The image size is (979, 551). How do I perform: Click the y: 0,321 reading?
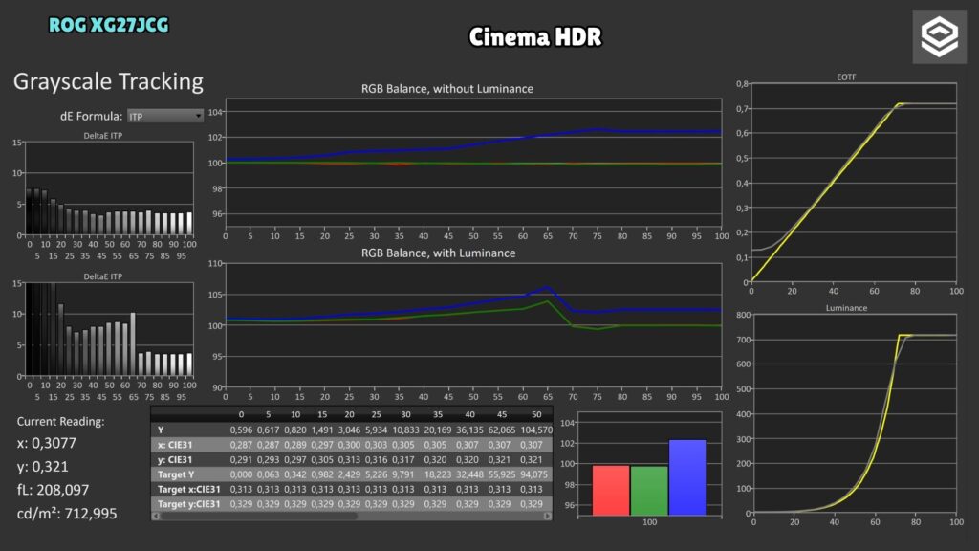pyautogui.click(x=42, y=467)
